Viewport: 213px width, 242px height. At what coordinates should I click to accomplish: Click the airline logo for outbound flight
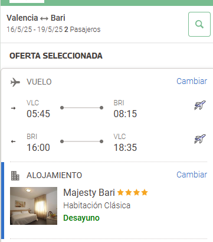tap(200, 105)
